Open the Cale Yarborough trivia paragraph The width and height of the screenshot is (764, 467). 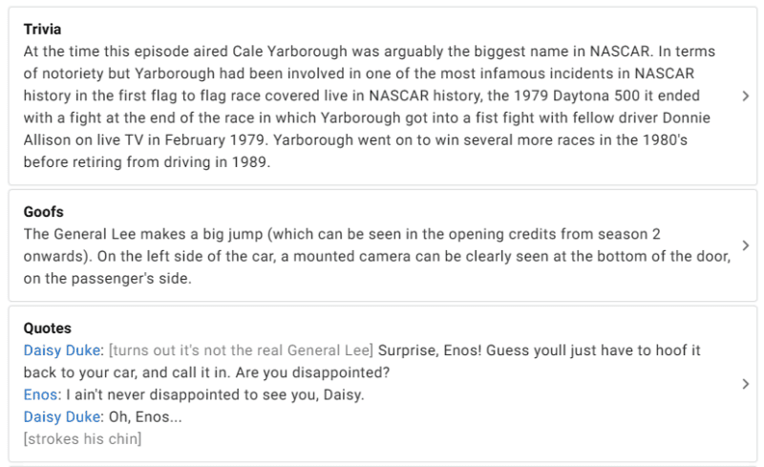[x=370, y=106]
